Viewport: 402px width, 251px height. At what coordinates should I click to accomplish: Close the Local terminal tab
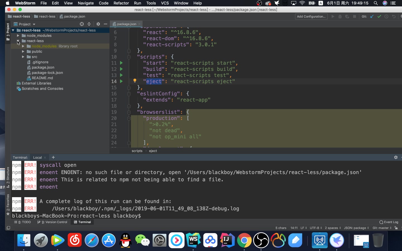45,158
